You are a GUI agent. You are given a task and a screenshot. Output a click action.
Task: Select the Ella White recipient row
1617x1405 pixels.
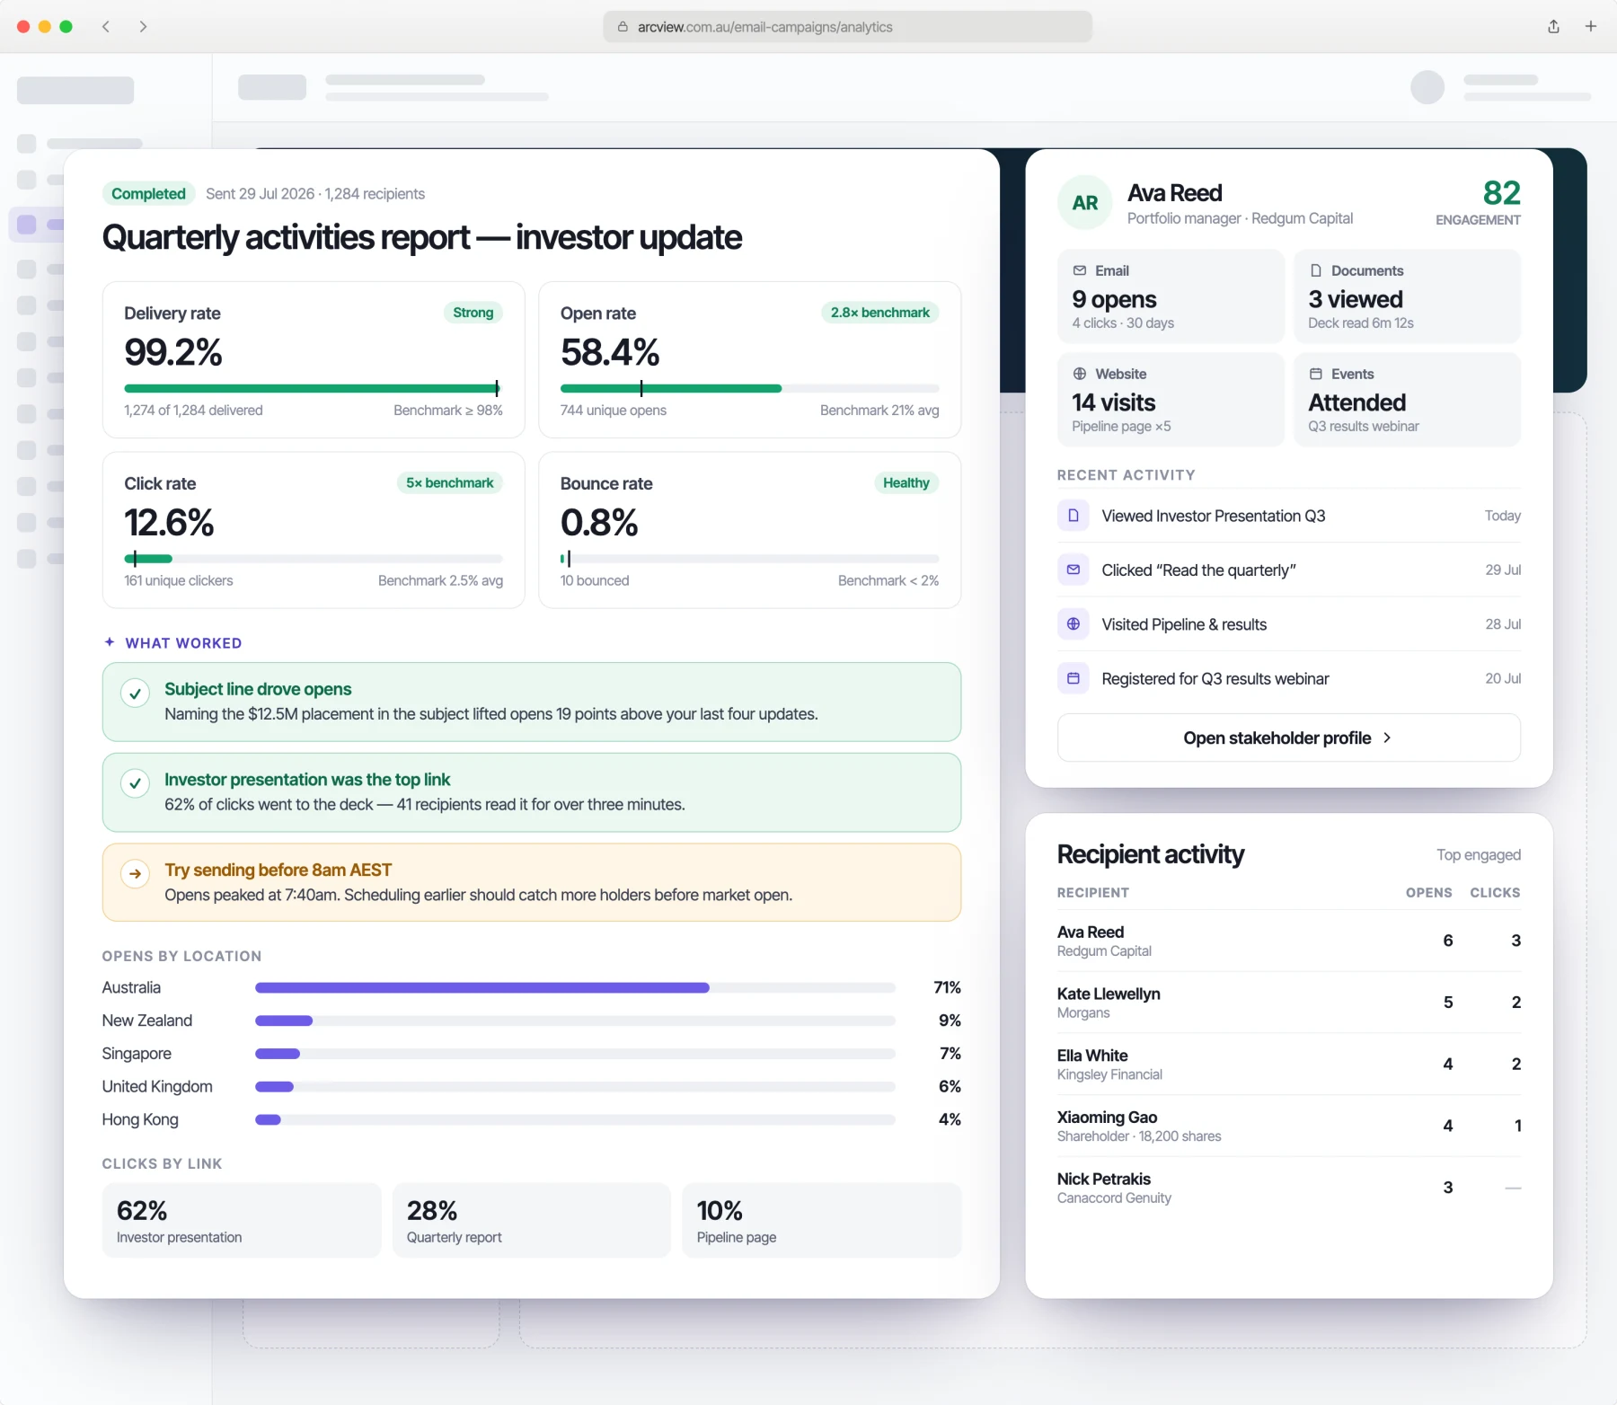pos(1288,1065)
